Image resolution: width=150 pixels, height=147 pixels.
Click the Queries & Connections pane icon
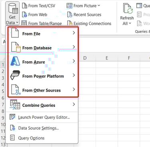(139, 6)
